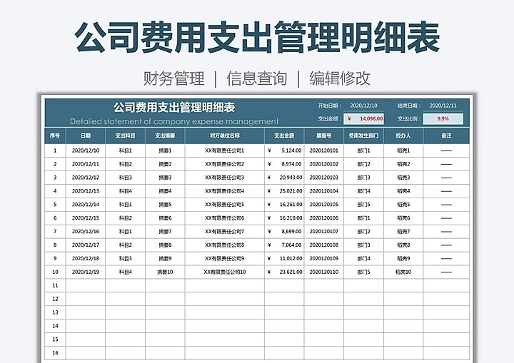Select handler cell 稻壳2
Image resolution: width=514 pixels, height=363 pixels.
(x=403, y=164)
